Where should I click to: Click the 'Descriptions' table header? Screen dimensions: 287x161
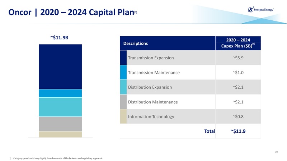click(x=136, y=43)
